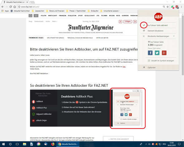Click the browser back arrow

2,7
